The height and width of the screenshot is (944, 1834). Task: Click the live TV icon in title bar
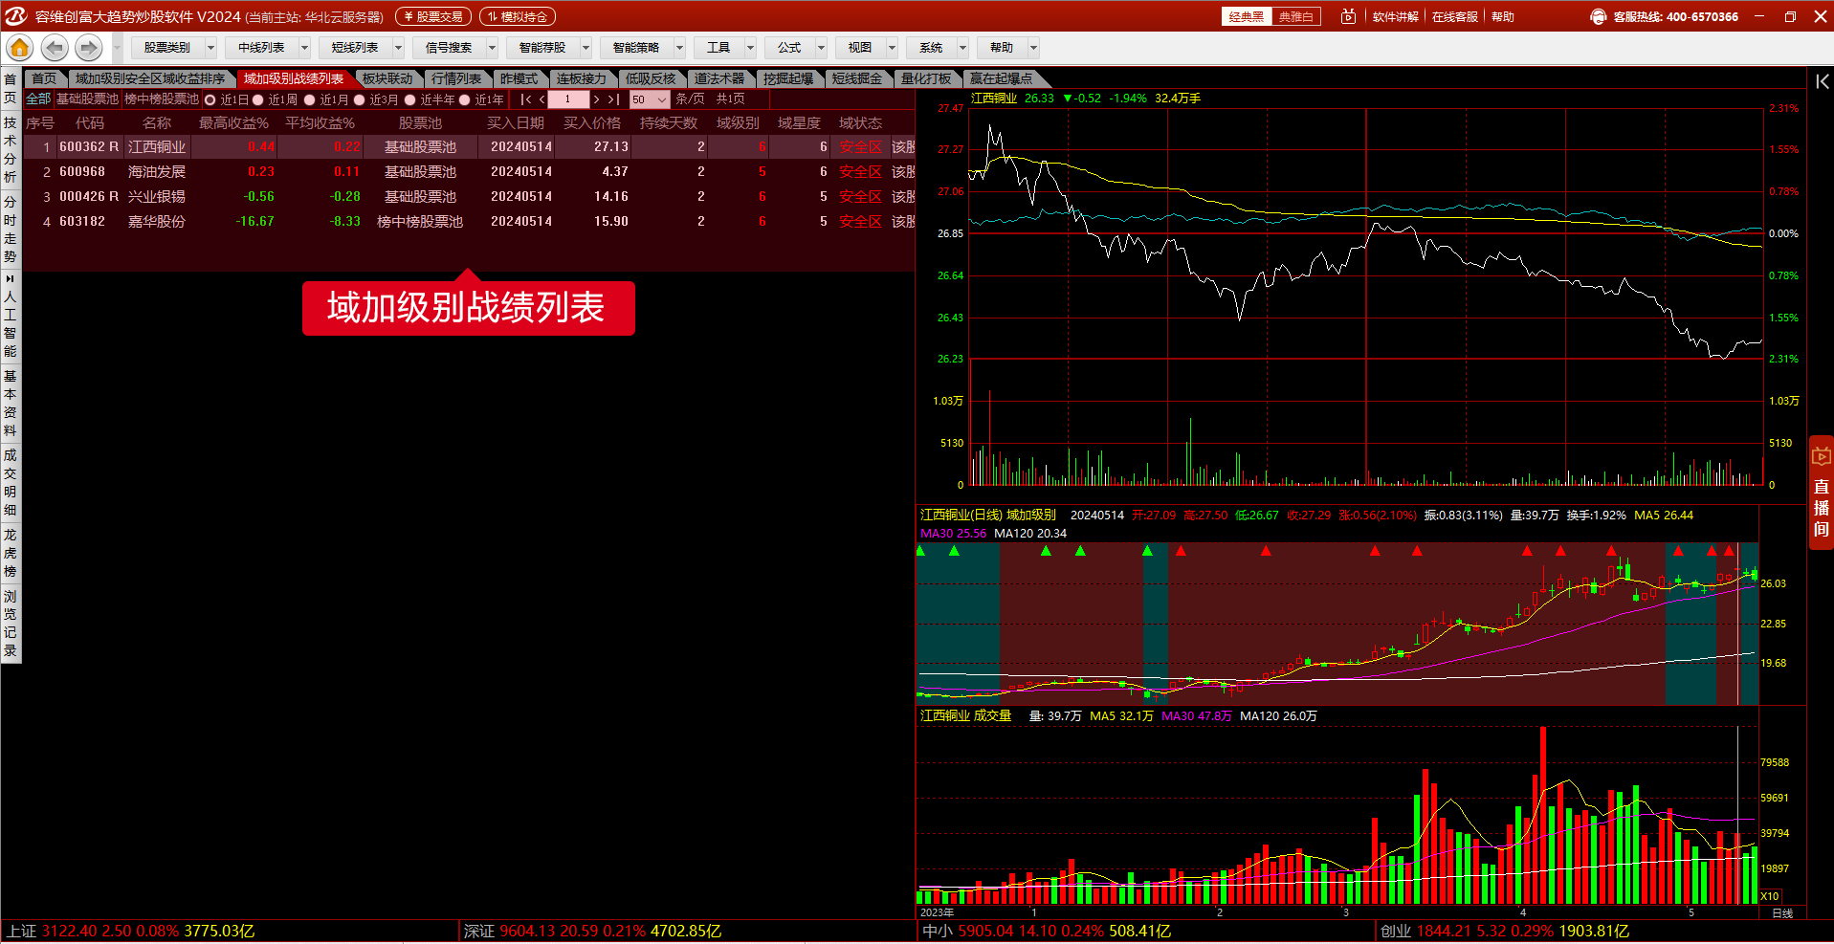point(1348,16)
